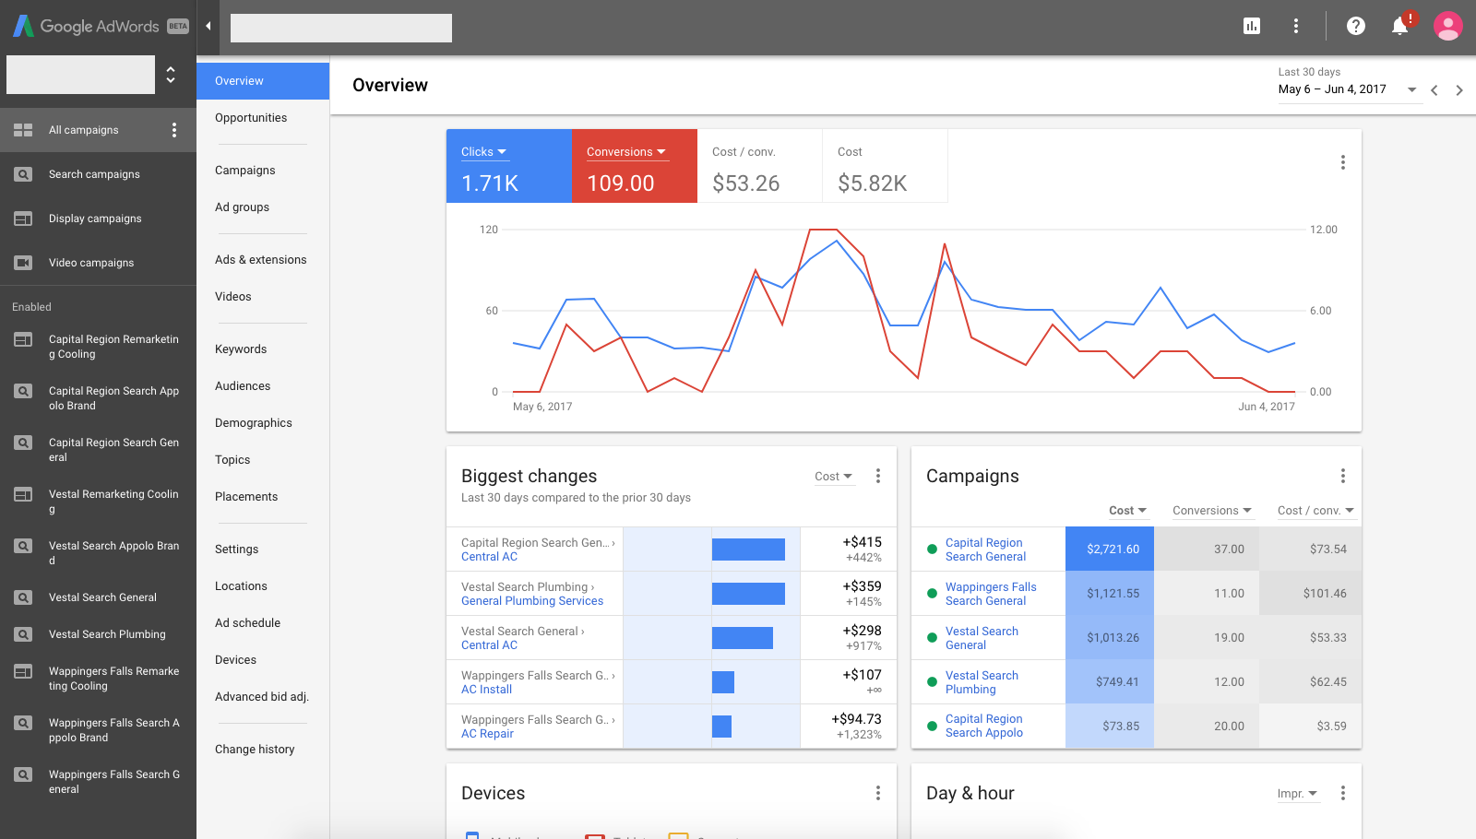Open the Impr. dropdown in Day & hour panel
Image resolution: width=1476 pixels, height=839 pixels.
tap(1298, 793)
